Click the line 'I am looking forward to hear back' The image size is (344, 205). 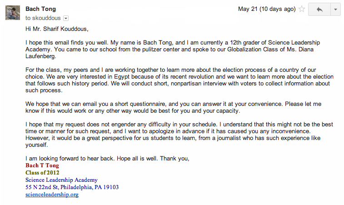(x=107, y=158)
